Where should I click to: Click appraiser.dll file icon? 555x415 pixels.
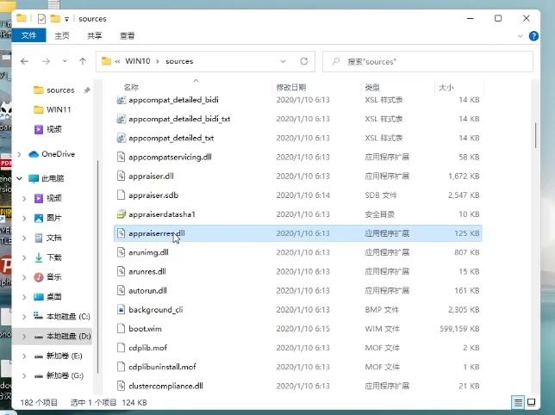[x=121, y=176]
